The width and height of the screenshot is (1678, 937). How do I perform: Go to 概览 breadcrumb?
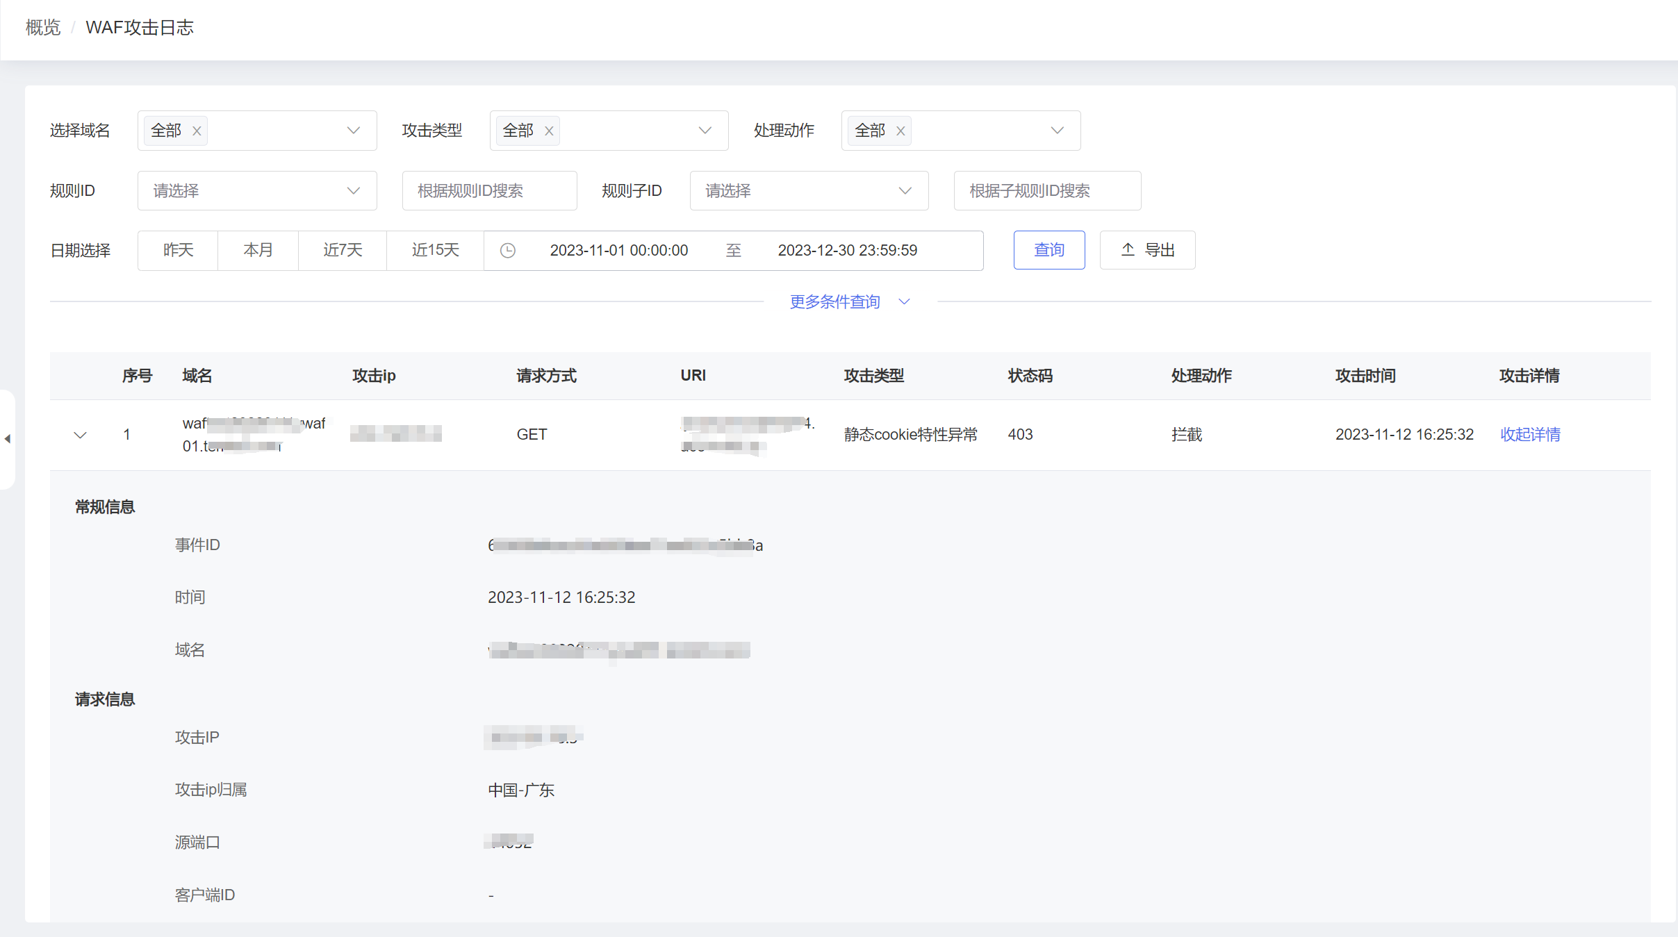pyautogui.click(x=43, y=28)
